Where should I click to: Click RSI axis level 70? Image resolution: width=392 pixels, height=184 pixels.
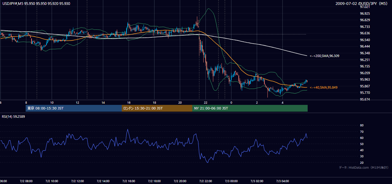pyautogui.click(x=362, y=132)
